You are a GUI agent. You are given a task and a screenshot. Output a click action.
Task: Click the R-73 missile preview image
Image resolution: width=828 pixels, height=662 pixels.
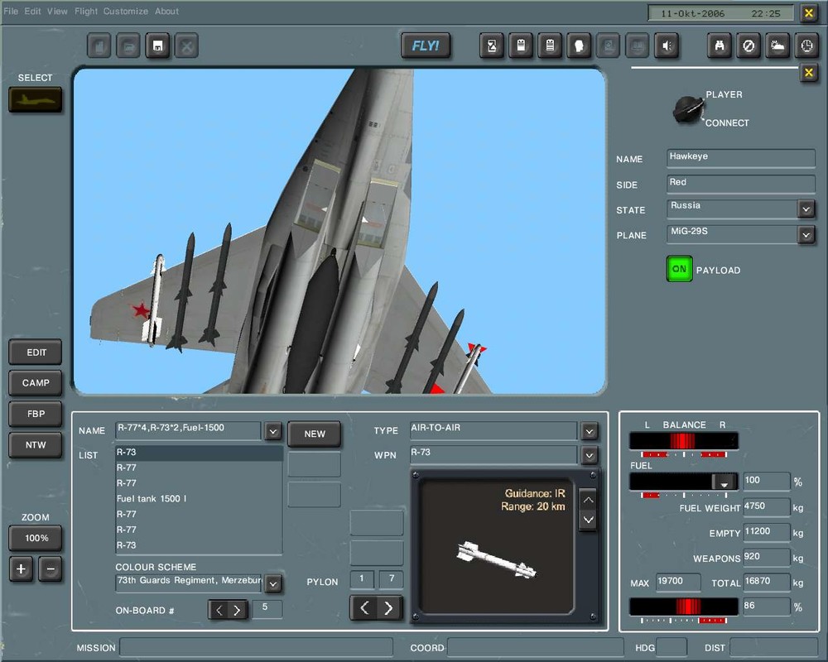pos(496,559)
